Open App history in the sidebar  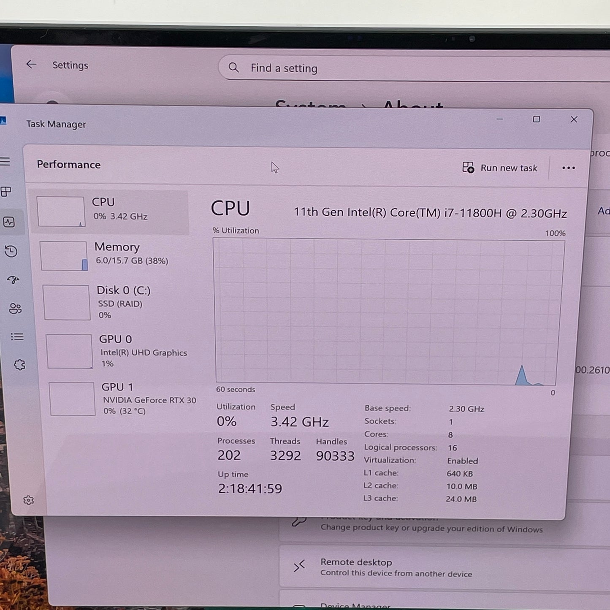coord(11,251)
